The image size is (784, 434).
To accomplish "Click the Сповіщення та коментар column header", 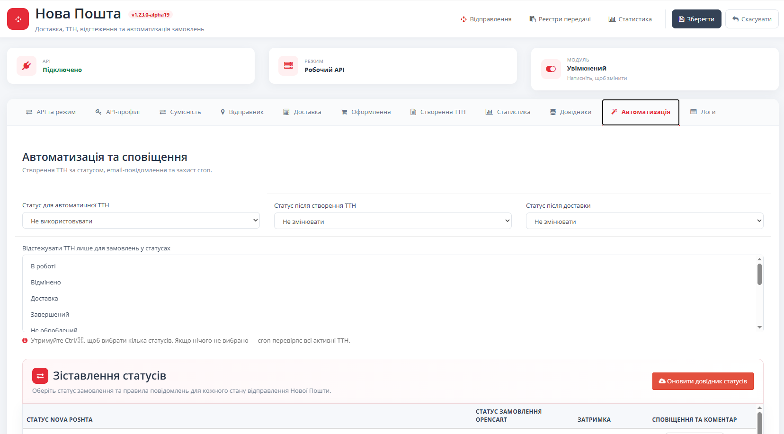I will (x=695, y=420).
